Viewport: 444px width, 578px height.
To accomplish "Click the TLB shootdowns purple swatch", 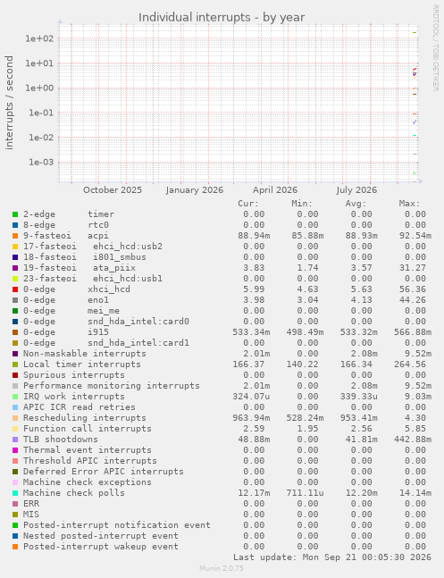I will point(15,440).
